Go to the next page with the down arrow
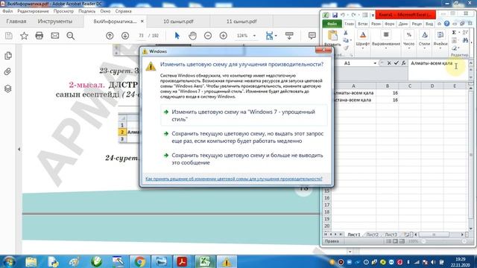Viewport: 477px width, 268px height. 125,36
